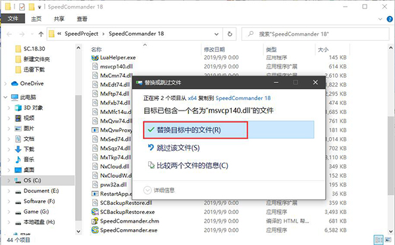Switch to the View ribbon tab

[x=82, y=18]
